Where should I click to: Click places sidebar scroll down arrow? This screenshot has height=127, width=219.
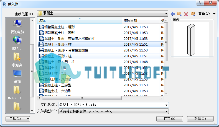coord(32,111)
